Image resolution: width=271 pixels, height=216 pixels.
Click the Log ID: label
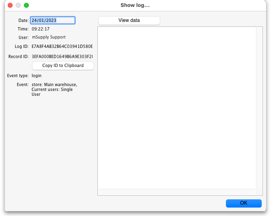coord(22,47)
